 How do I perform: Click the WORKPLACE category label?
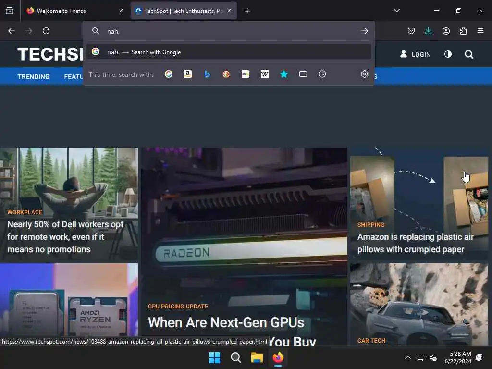coord(25,212)
